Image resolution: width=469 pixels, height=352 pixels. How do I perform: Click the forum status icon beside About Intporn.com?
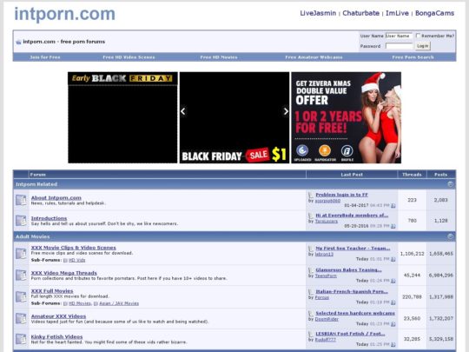pos(21,200)
